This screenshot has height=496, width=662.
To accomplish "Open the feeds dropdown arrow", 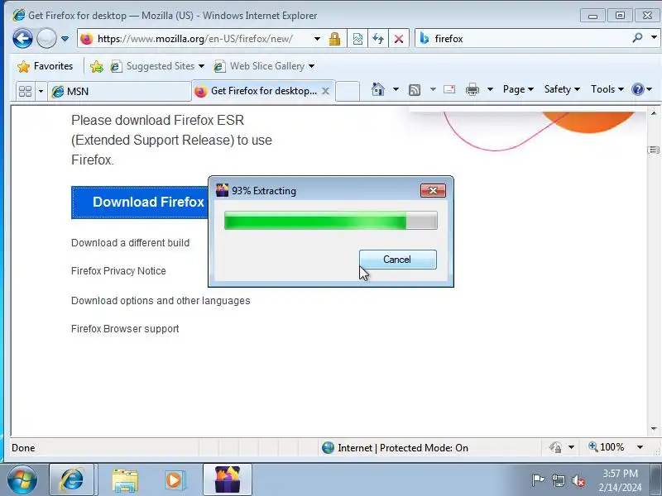I will [x=433, y=89].
